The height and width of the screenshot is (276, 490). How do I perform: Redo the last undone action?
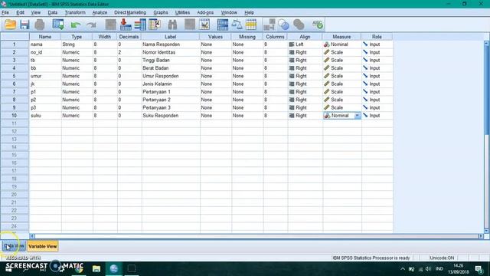[x=91, y=25]
